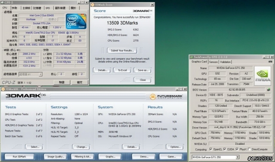This screenshot has height=162, width=275.
Task: Click the Socket 775 LGA package field
Action: pos(42,23)
